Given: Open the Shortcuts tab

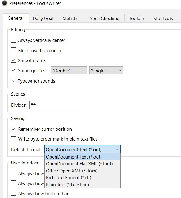Looking at the screenshot, I should pyautogui.click(x=163, y=19).
